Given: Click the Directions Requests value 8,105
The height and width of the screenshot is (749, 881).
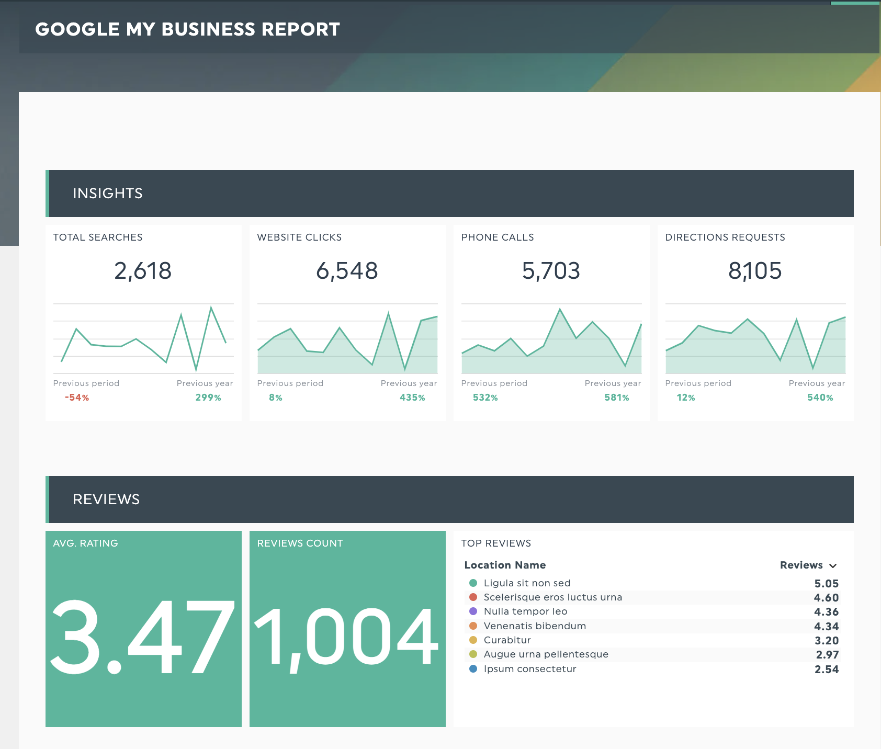Looking at the screenshot, I should coord(755,271).
